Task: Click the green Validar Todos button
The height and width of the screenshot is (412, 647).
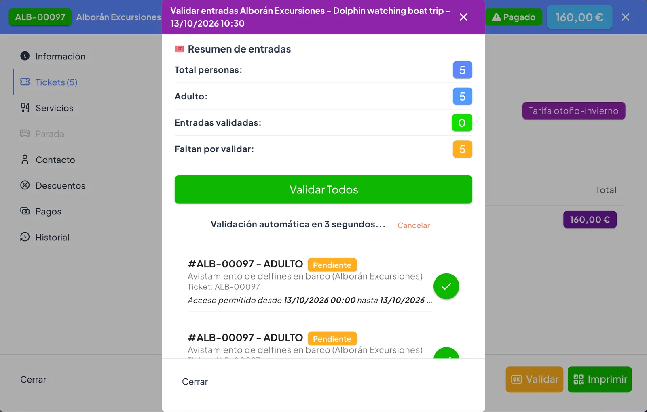Action: (323, 189)
